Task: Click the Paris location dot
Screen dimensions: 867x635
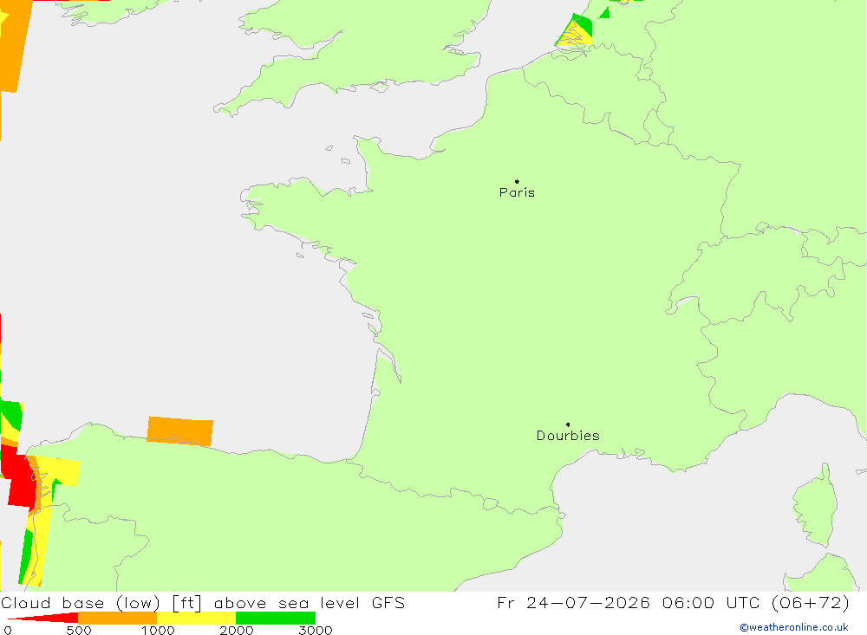Action: (x=517, y=181)
